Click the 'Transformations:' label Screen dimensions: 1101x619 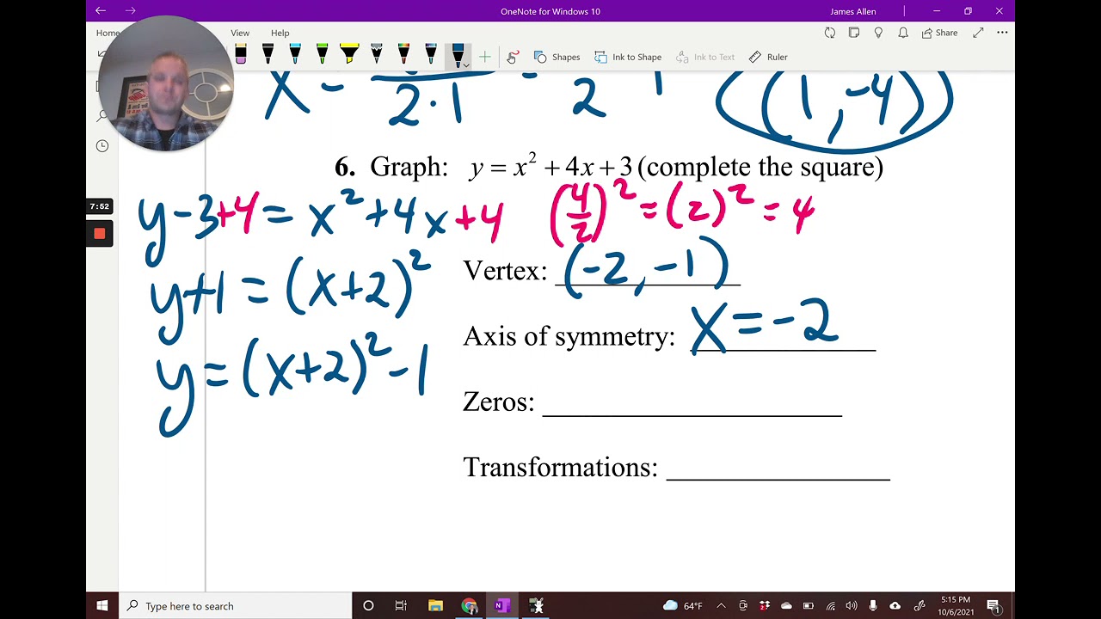pyautogui.click(x=561, y=467)
